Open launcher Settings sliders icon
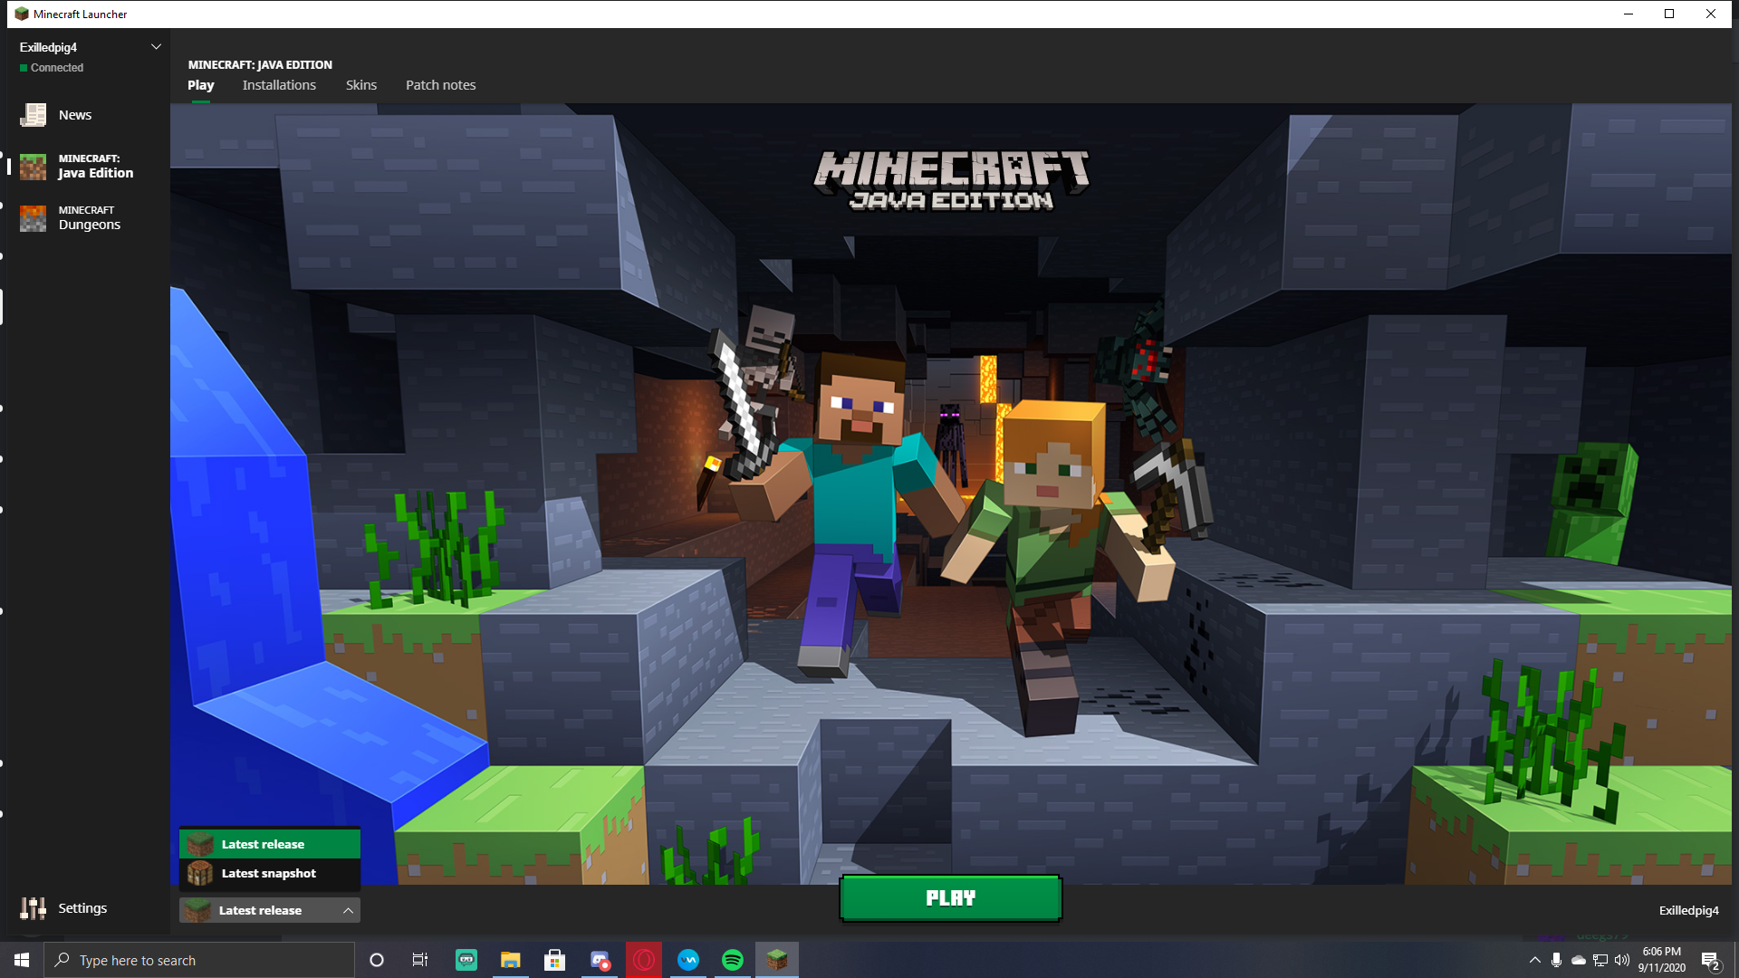 [34, 908]
